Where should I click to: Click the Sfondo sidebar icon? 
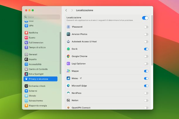coord(26,96)
